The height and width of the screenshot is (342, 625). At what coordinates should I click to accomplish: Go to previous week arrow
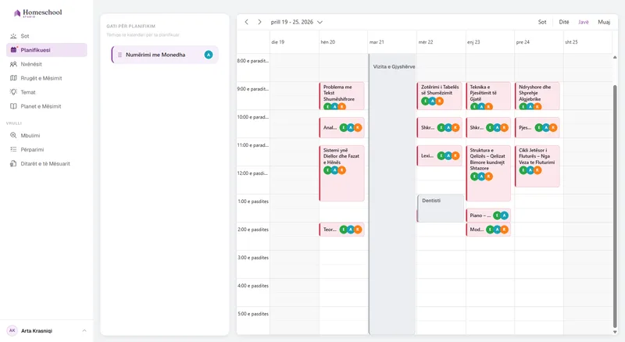coord(246,22)
